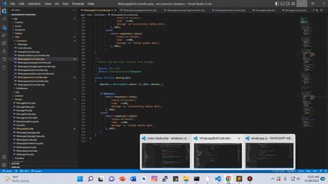Open Windows taskbar Search icon
Screen dimensions: 328x184
click(91, 179)
